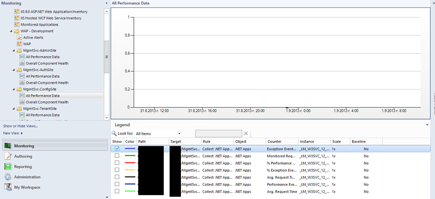Check the last Avg. Request Time row checkbox
This screenshot has height=199, width=435.
117,191
